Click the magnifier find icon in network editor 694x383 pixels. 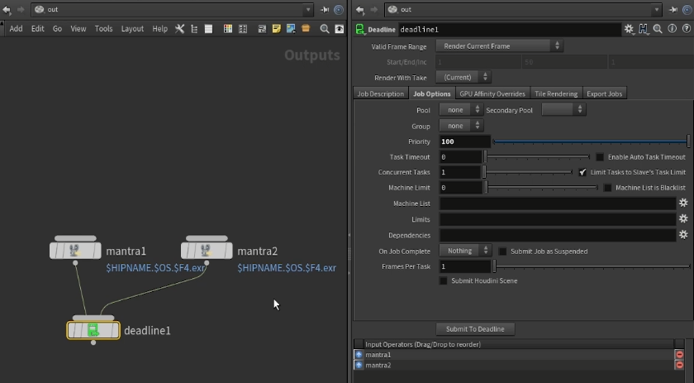[x=325, y=29]
